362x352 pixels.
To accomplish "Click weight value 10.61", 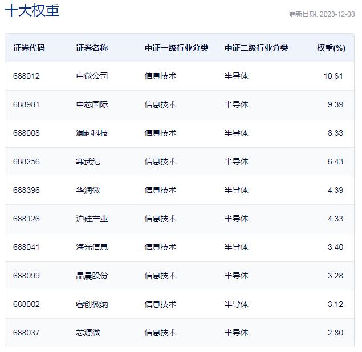I will [x=333, y=76].
